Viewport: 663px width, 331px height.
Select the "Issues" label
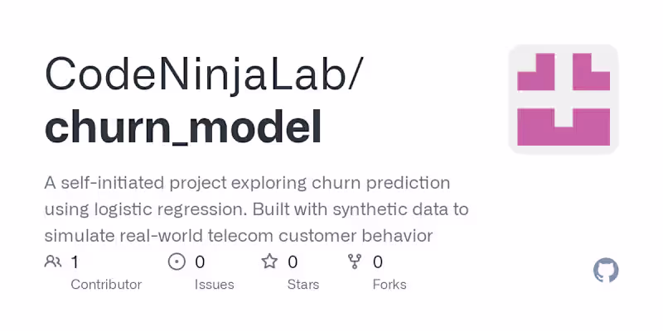[214, 285]
